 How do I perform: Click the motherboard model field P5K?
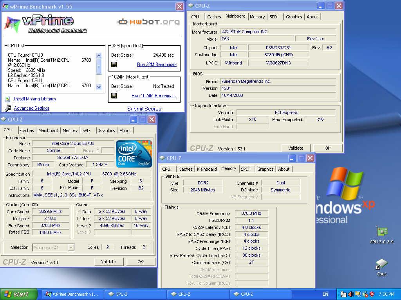(x=257, y=39)
